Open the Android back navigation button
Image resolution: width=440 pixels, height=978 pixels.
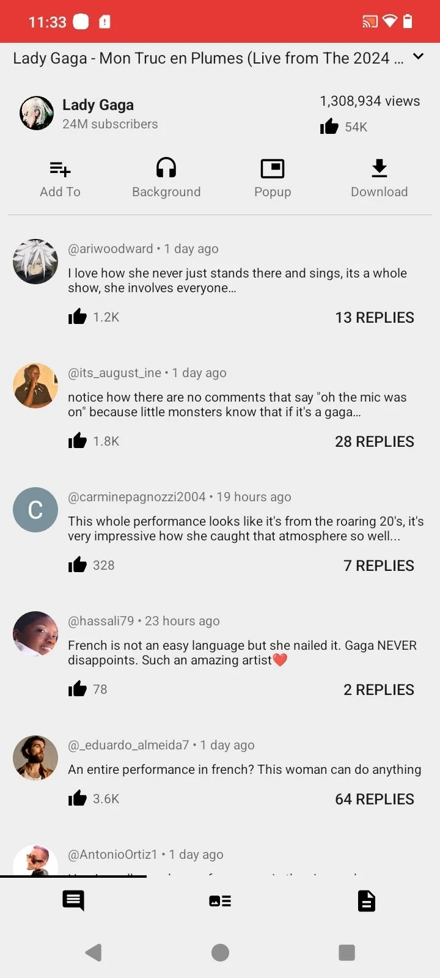[x=94, y=952]
